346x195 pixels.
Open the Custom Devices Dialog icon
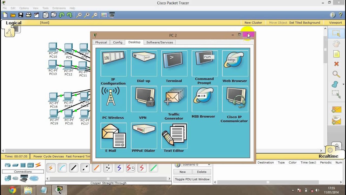(112, 15)
